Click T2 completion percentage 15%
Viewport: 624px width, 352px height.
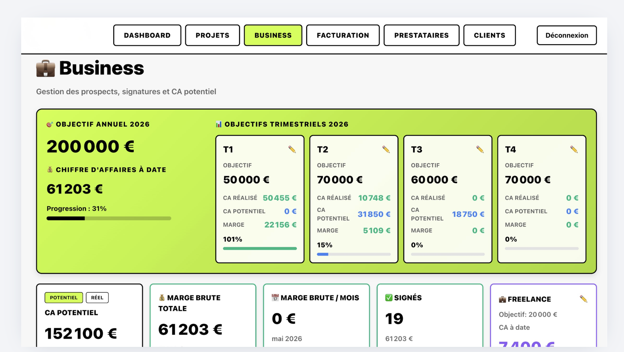(x=325, y=245)
